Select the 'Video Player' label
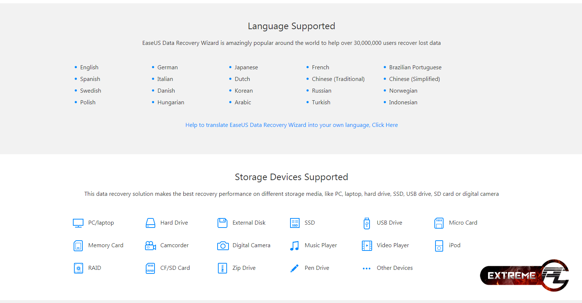582x303 pixels. pos(393,245)
